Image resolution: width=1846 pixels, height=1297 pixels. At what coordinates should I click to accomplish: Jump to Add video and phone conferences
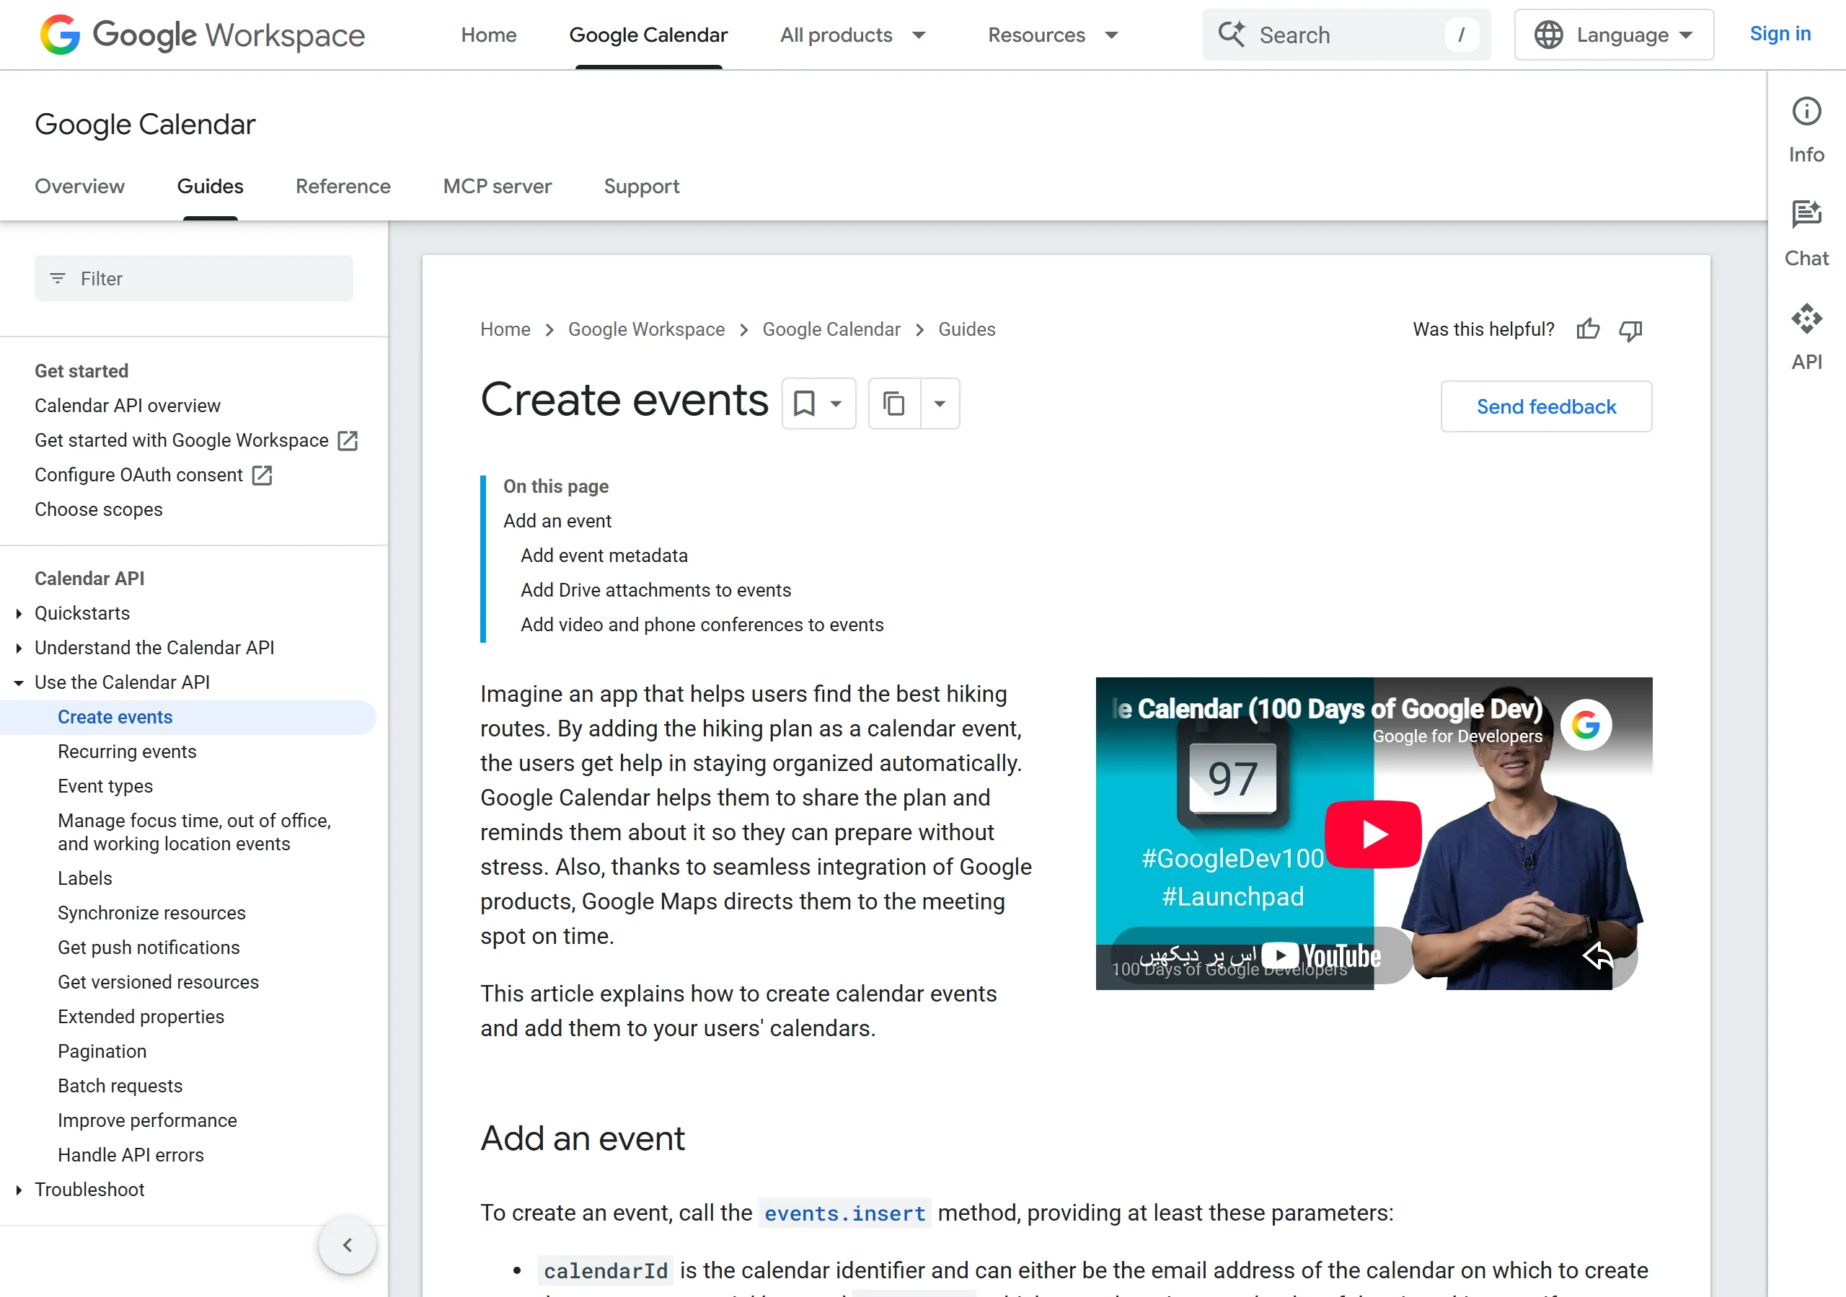click(x=702, y=625)
